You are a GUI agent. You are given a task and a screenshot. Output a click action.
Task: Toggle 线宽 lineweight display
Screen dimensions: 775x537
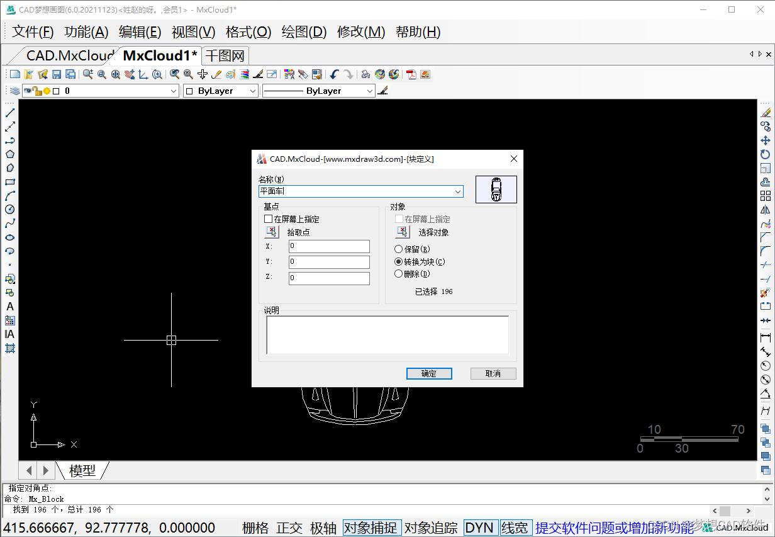tap(515, 528)
